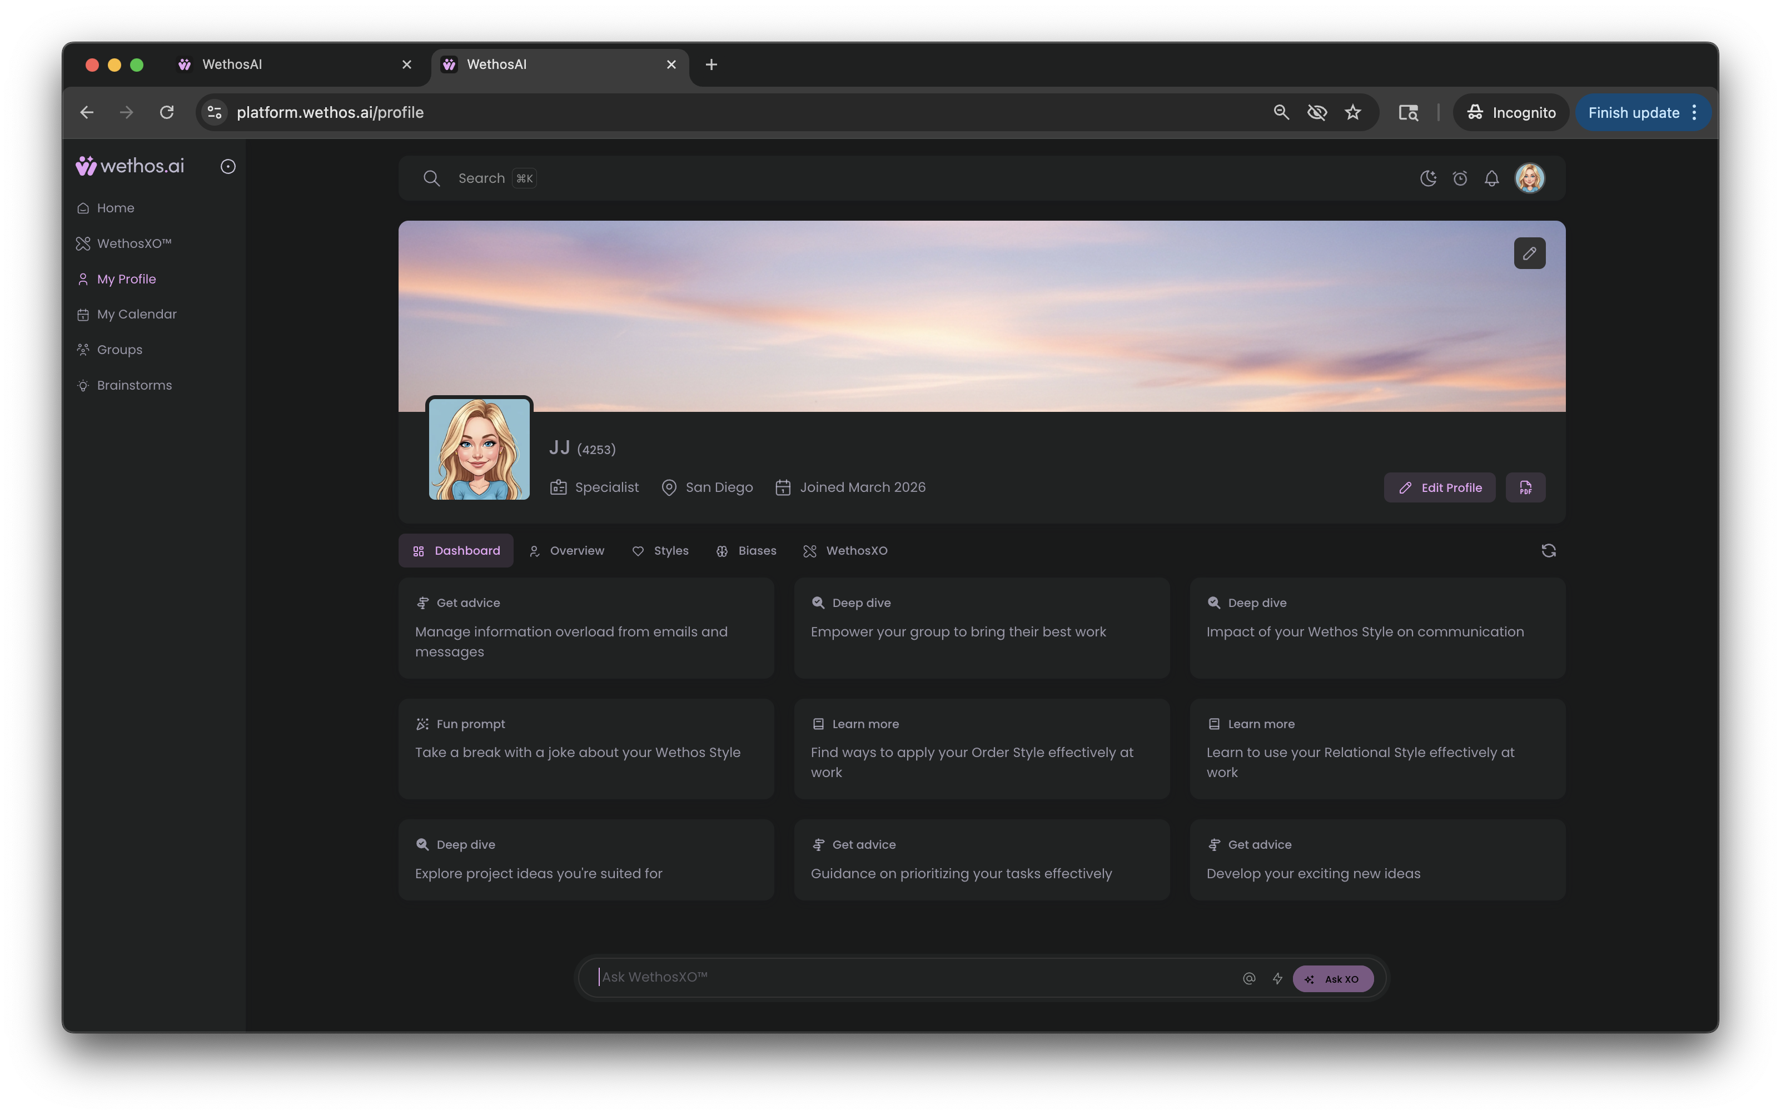Click the 'San Diego' location text
The image size is (1781, 1115).
pos(719,487)
